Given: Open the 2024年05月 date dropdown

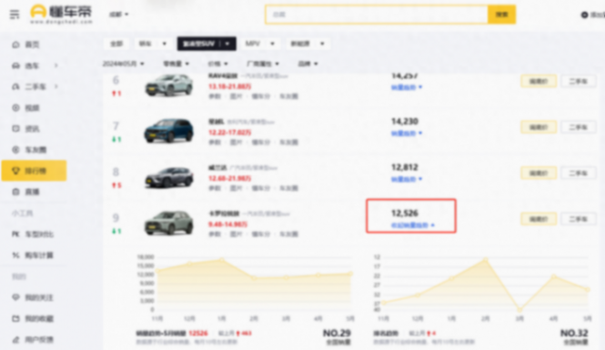Looking at the screenshot, I should (123, 64).
